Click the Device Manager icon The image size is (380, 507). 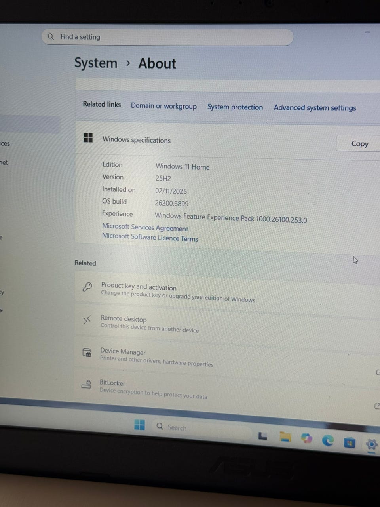pyautogui.click(x=87, y=352)
